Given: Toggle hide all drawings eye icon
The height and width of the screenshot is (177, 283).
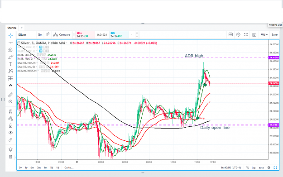Looking at the screenshot, I should pos(11,133).
